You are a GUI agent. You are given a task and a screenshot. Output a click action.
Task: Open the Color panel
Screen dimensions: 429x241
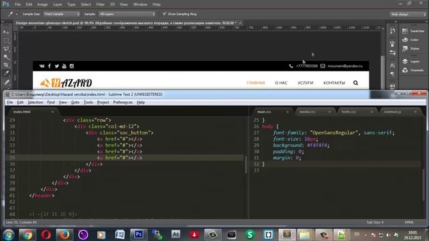point(410,39)
